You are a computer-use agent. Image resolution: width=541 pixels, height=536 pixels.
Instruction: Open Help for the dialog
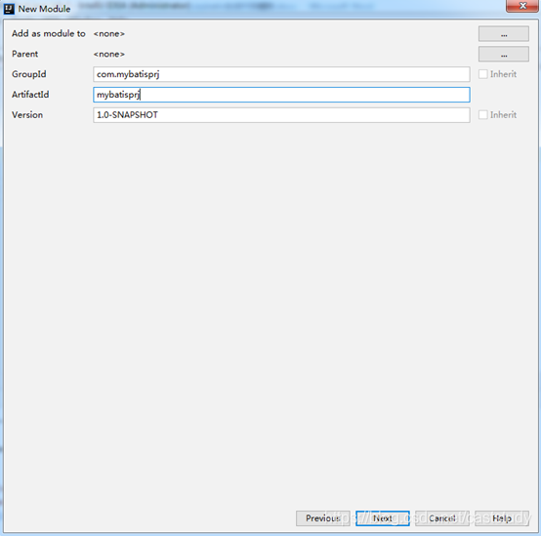coord(502,518)
